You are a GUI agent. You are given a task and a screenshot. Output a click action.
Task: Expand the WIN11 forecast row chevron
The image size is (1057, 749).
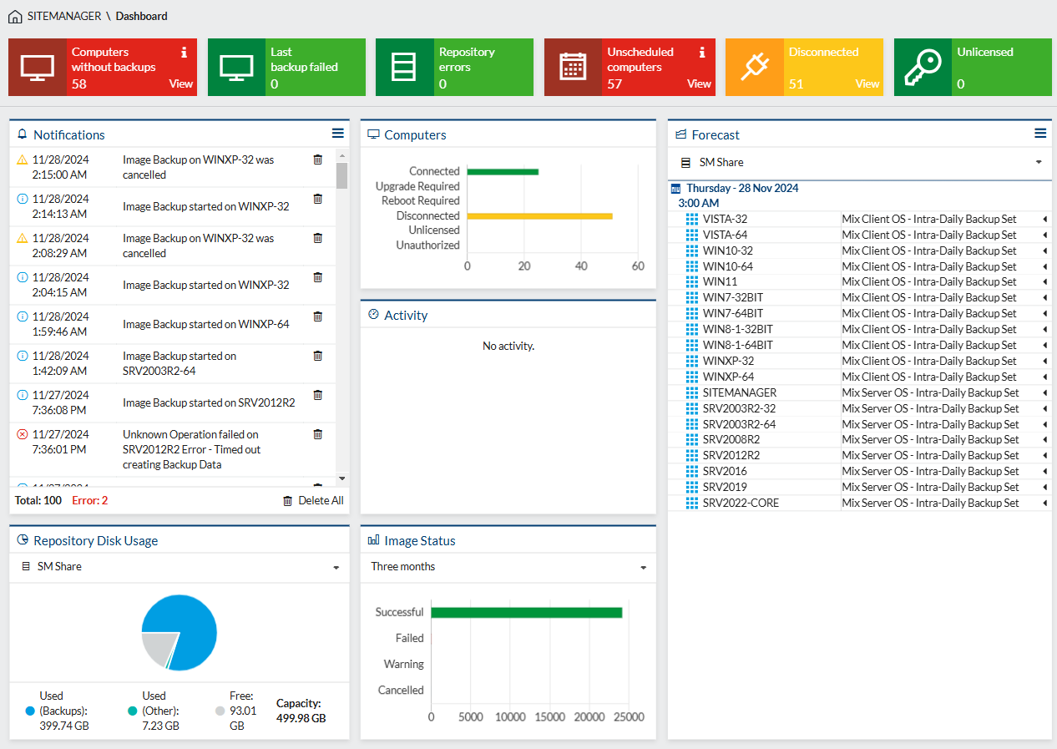point(1044,281)
